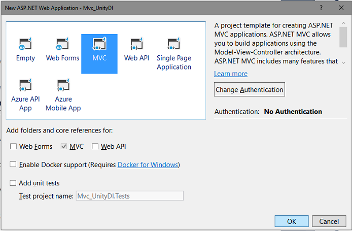
Task: Open the Learn more link
Action: coord(231,74)
